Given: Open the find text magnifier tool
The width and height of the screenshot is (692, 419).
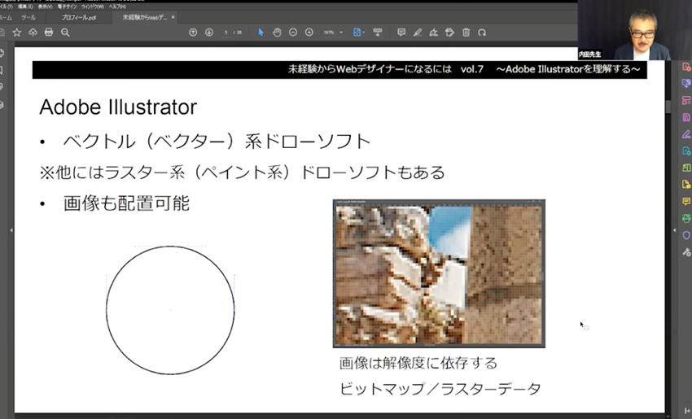Looking at the screenshot, I should pos(65,33).
